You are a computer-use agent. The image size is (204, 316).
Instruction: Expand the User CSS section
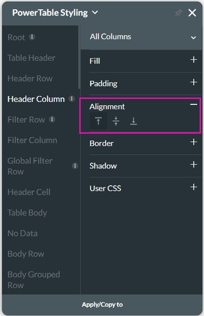(x=194, y=187)
